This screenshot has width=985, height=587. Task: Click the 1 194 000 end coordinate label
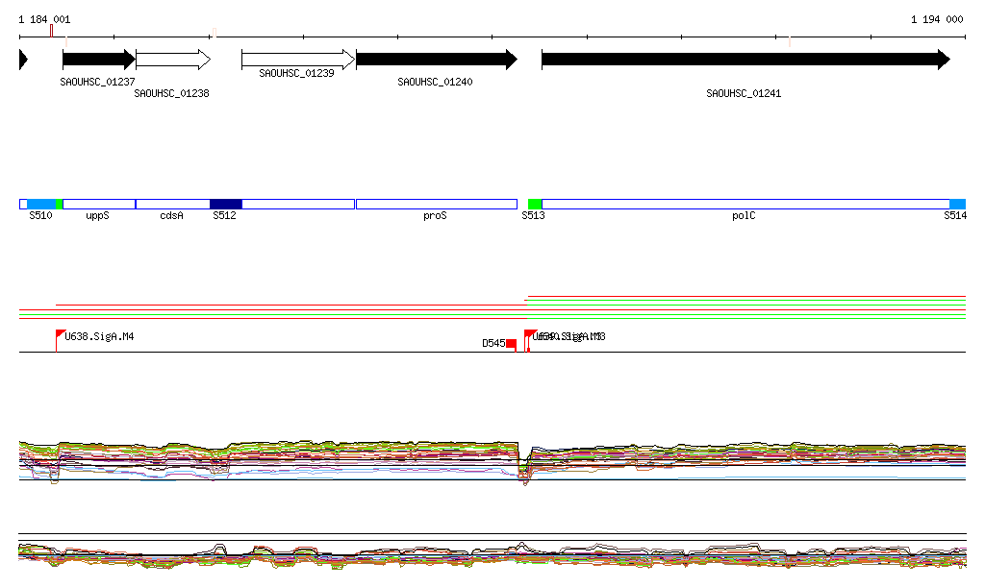tap(936, 19)
